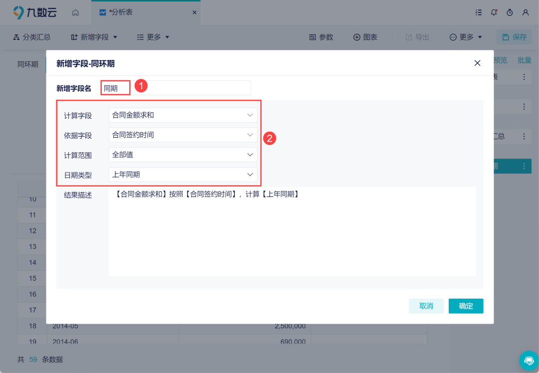
Task: Open the task list icon in the header
Action: 478,12
